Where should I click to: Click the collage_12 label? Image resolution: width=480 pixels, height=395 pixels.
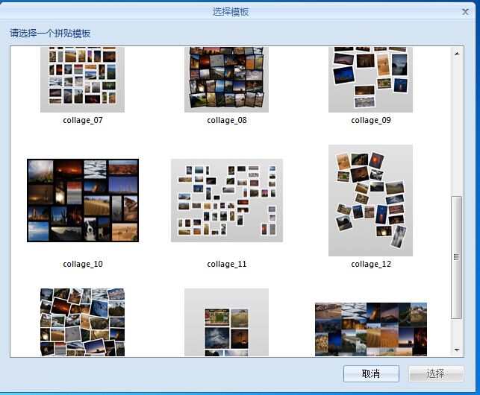371,264
